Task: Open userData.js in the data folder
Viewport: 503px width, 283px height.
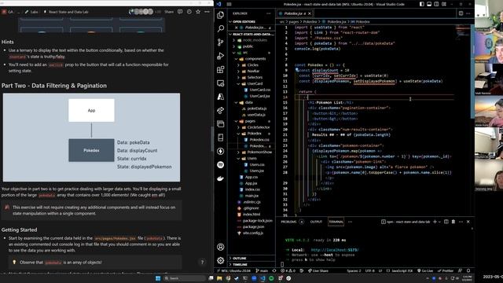Action: tap(256, 115)
